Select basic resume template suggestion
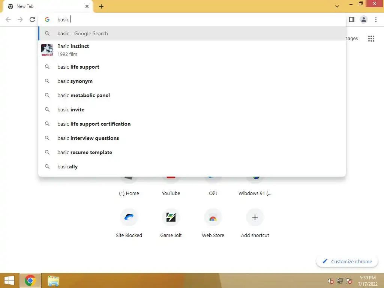 pos(192,152)
